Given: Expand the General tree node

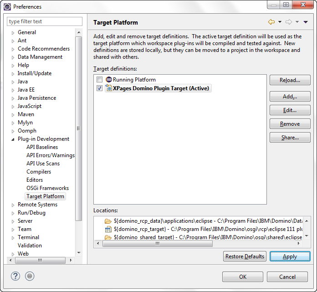Looking at the screenshot, I should tap(13, 33).
